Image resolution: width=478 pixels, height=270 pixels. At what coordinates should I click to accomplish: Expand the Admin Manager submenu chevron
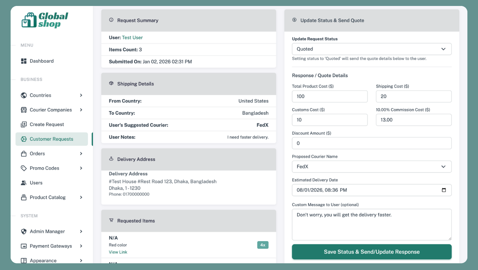pyautogui.click(x=81, y=232)
